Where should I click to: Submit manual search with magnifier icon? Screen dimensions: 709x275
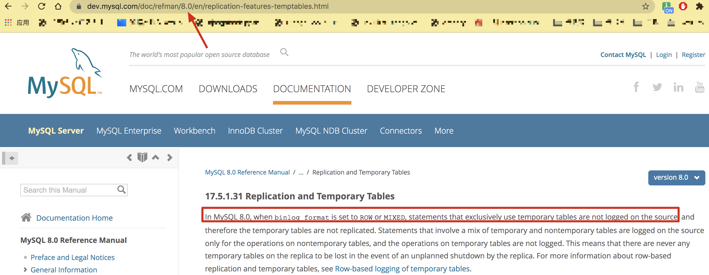(121, 190)
